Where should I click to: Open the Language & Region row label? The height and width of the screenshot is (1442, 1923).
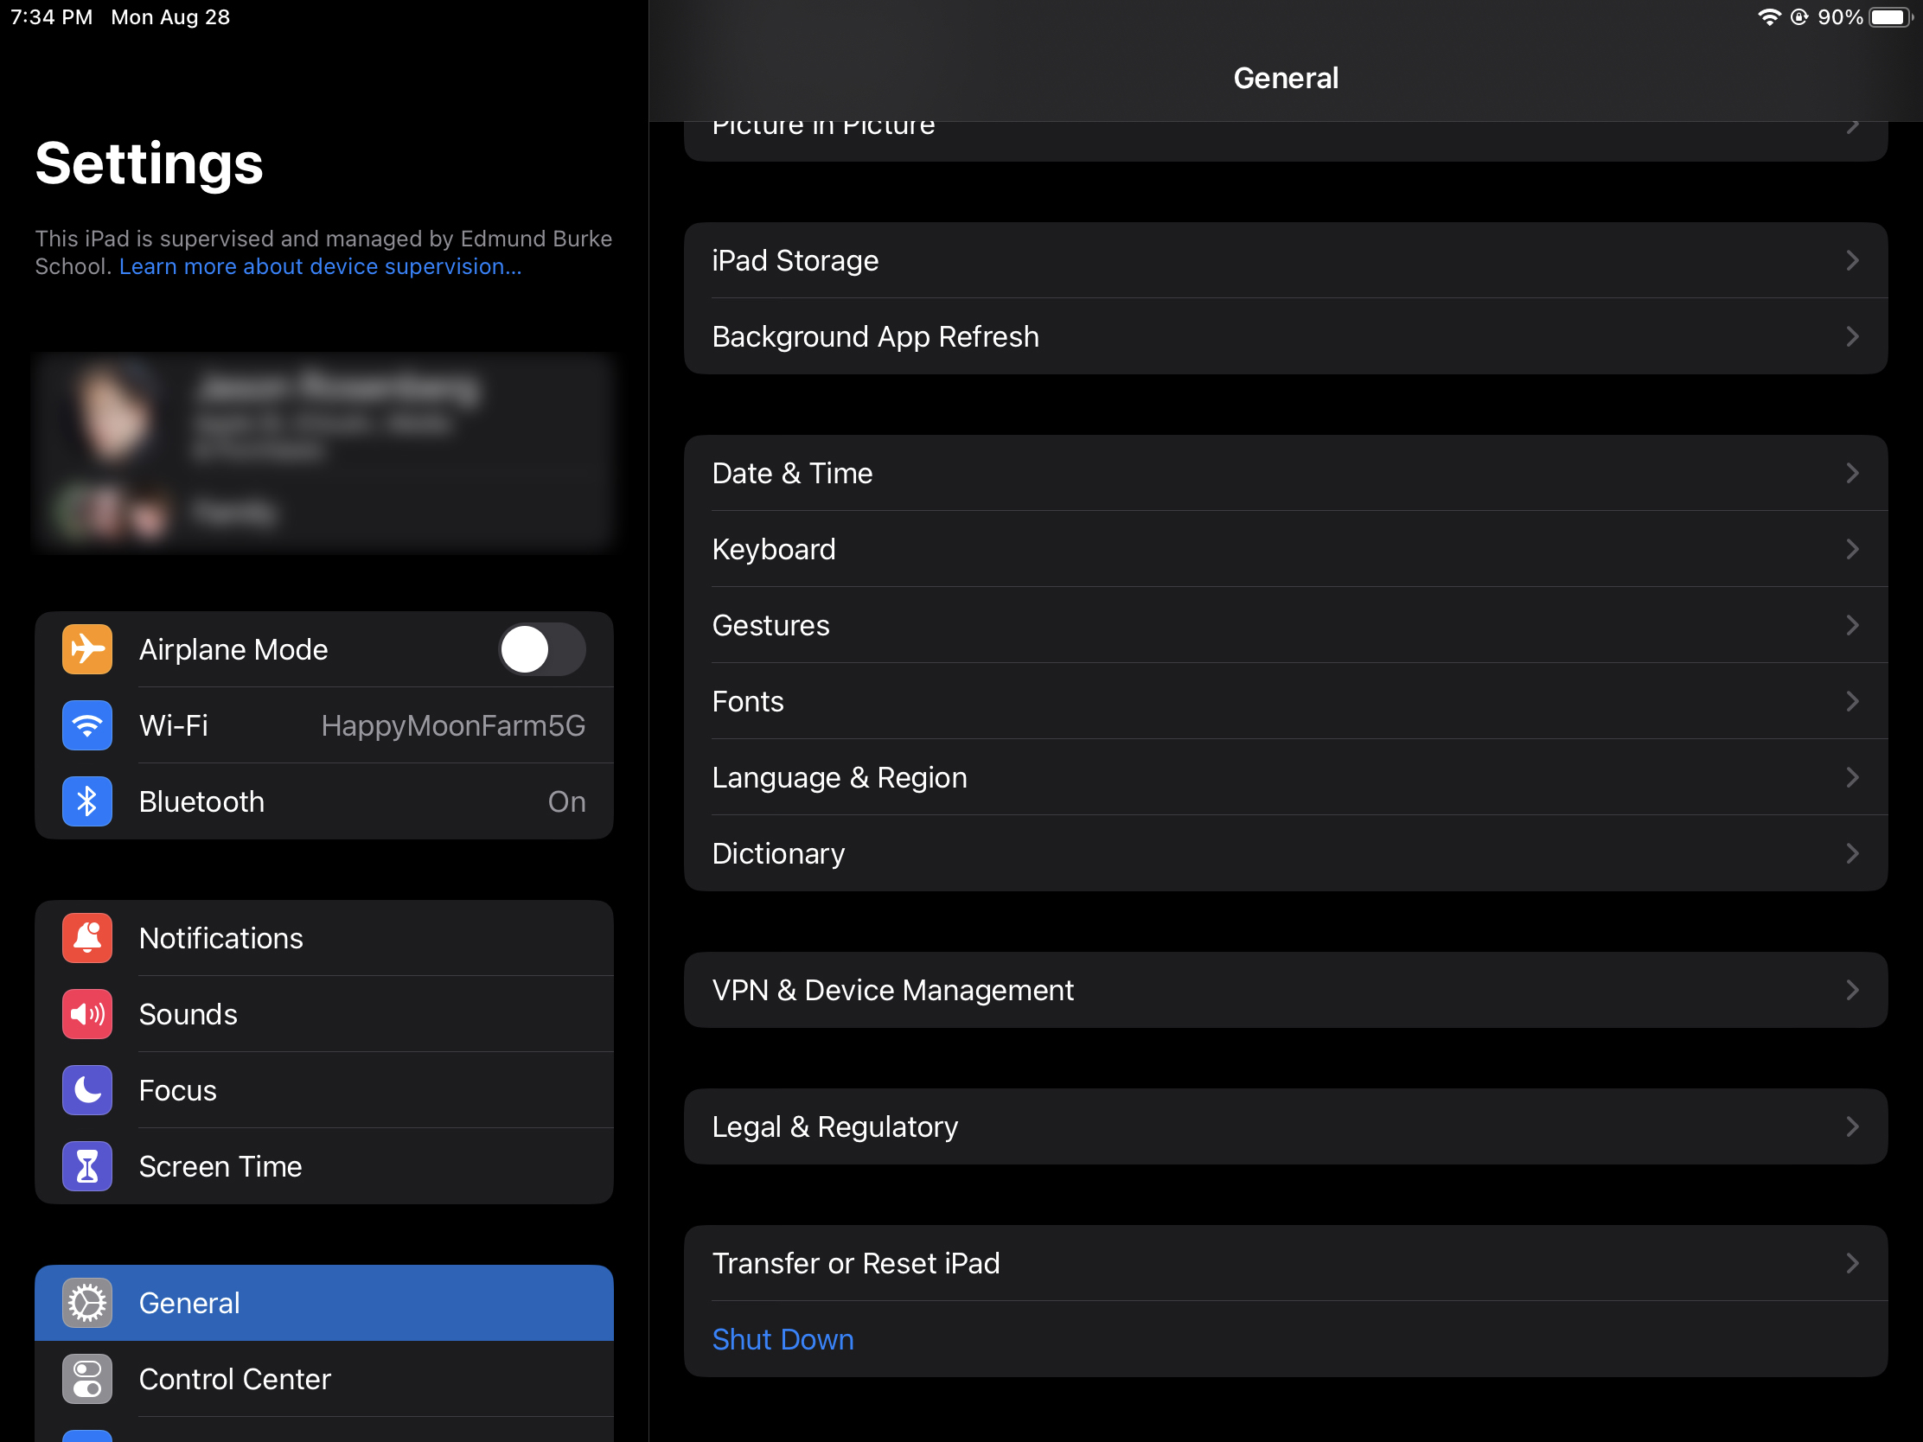[840, 777]
